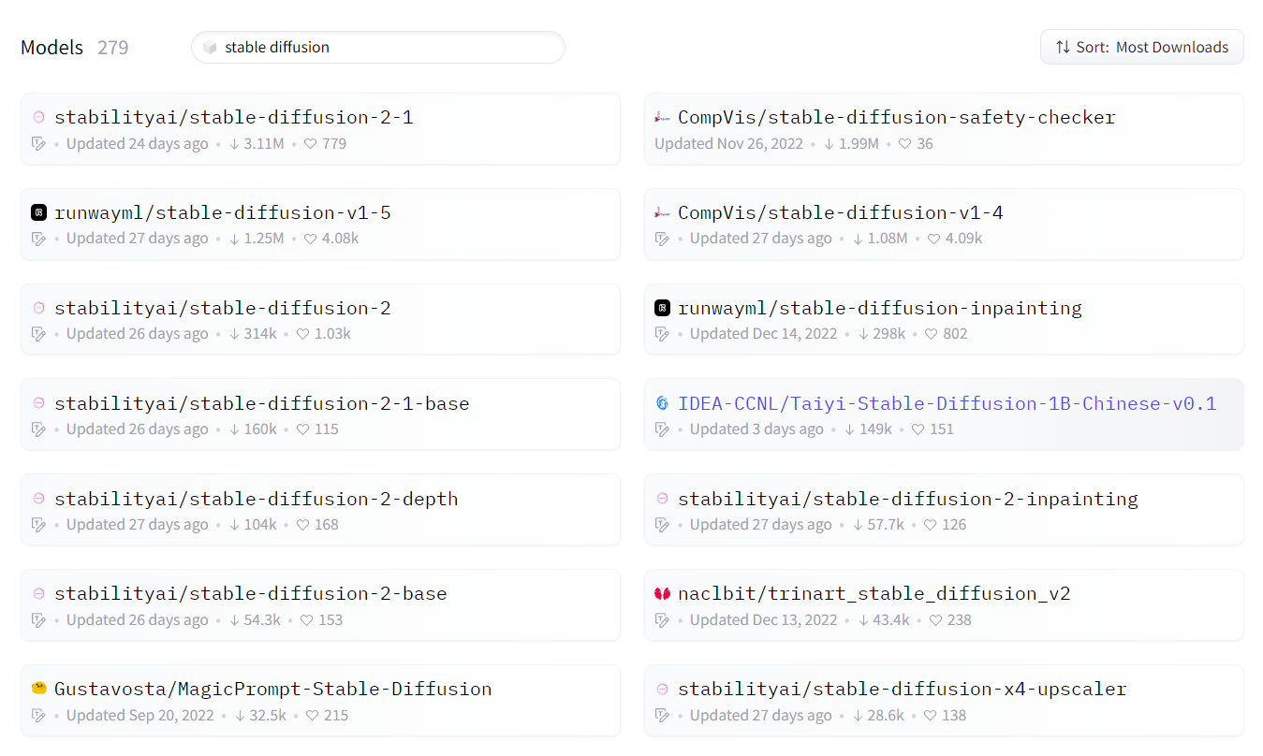Open IDEA-CCNL/Taiyi-Stable-Diffusion-1B-Chinese-v0.1 model
This screenshot has width=1263, height=756.
[x=947, y=403]
